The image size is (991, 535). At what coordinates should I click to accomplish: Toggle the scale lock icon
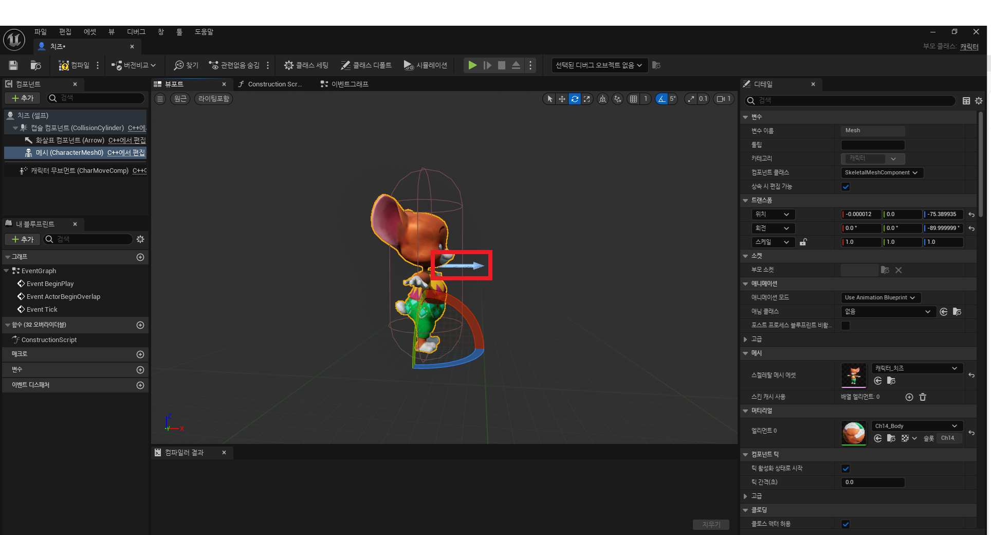click(803, 242)
